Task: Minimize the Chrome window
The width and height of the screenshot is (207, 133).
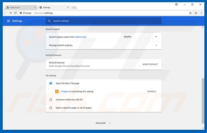Action: click(185, 4)
